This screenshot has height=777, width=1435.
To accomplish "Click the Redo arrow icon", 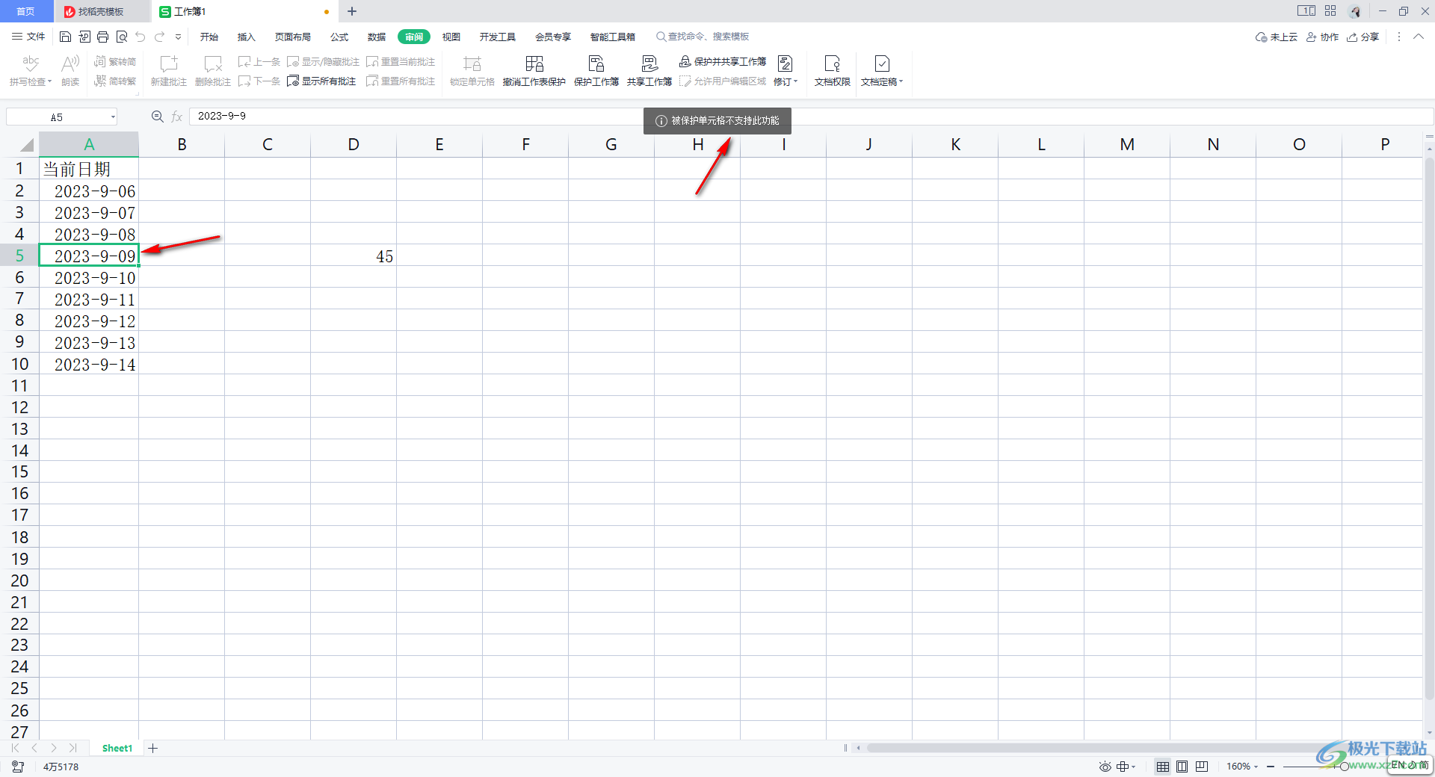I will 159,37.
